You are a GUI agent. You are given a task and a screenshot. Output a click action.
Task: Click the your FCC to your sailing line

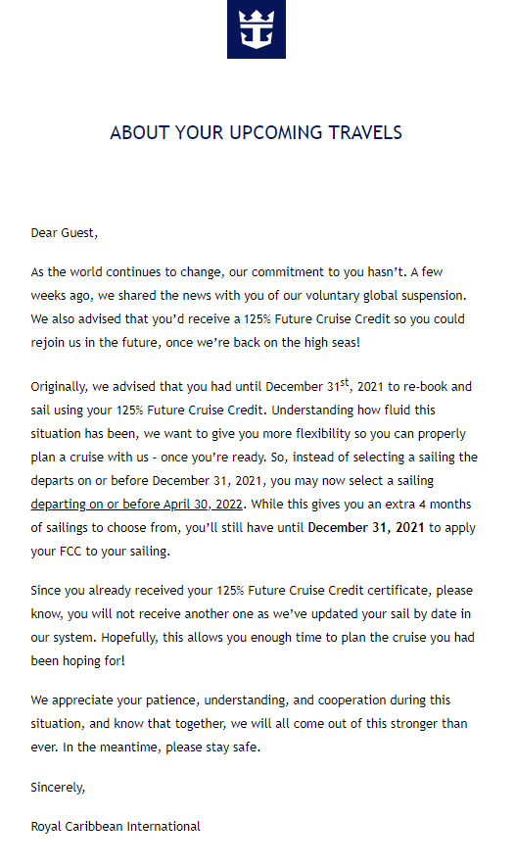100,552
